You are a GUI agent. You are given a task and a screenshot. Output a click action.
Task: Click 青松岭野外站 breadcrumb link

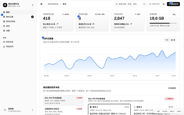[x=53, y=4]
